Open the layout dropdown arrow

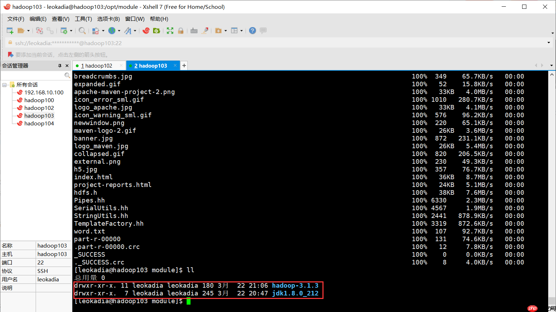tap(241, 31)
